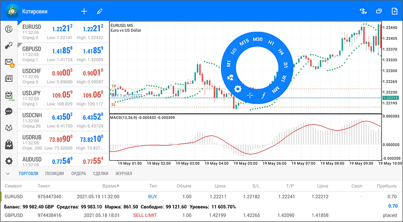Open settings gear in left sidebar

click(9, 161)
